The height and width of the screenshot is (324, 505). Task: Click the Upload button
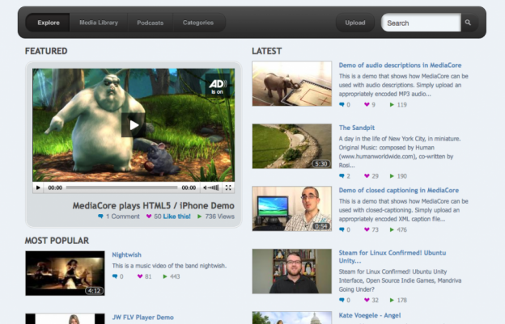click(355, 23)
